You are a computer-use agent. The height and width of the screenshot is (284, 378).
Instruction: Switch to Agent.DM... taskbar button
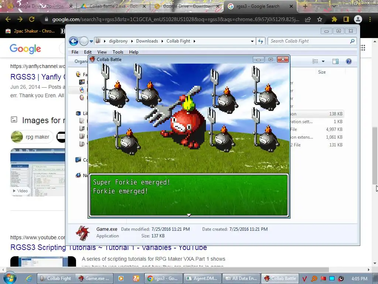pos(202,278)
